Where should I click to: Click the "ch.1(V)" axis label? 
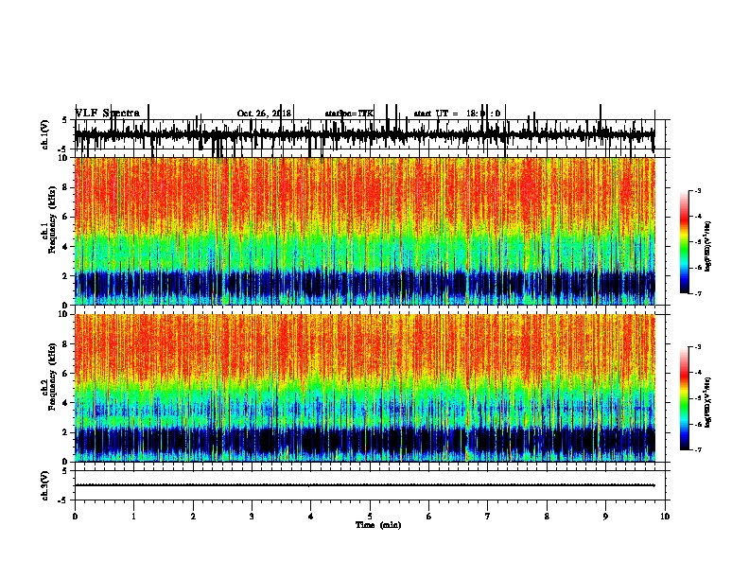(x=45, y=134)
